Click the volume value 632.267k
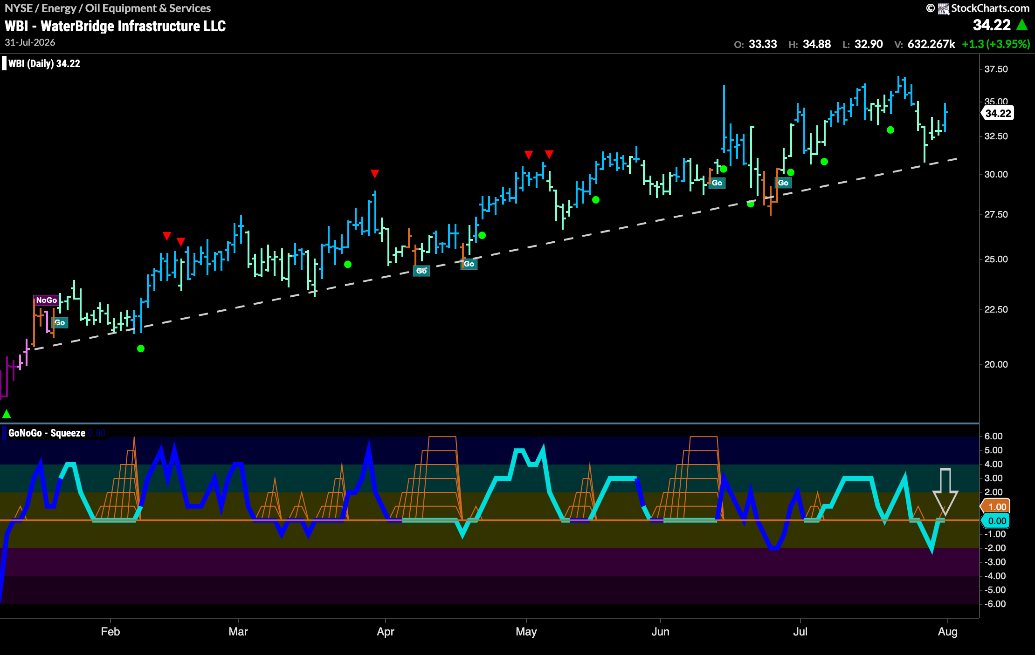The width and height of the screenshot is (1035, 655). (x=931, y=44)
